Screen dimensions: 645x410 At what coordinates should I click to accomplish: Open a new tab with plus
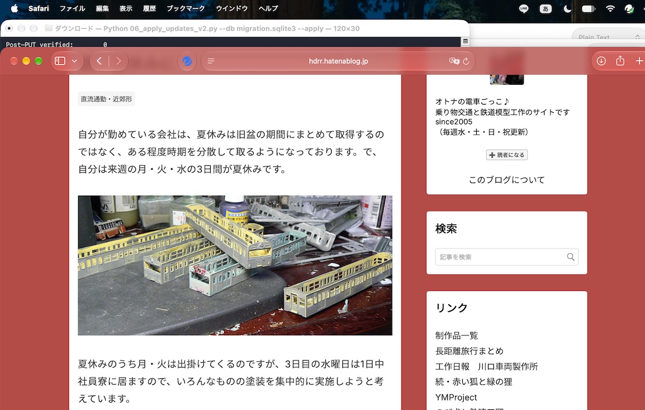(639, 61)
